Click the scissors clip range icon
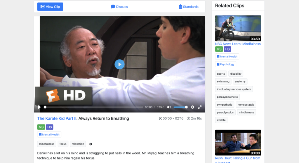The height and width of the screenshot is (163, 299). [160, 118]
